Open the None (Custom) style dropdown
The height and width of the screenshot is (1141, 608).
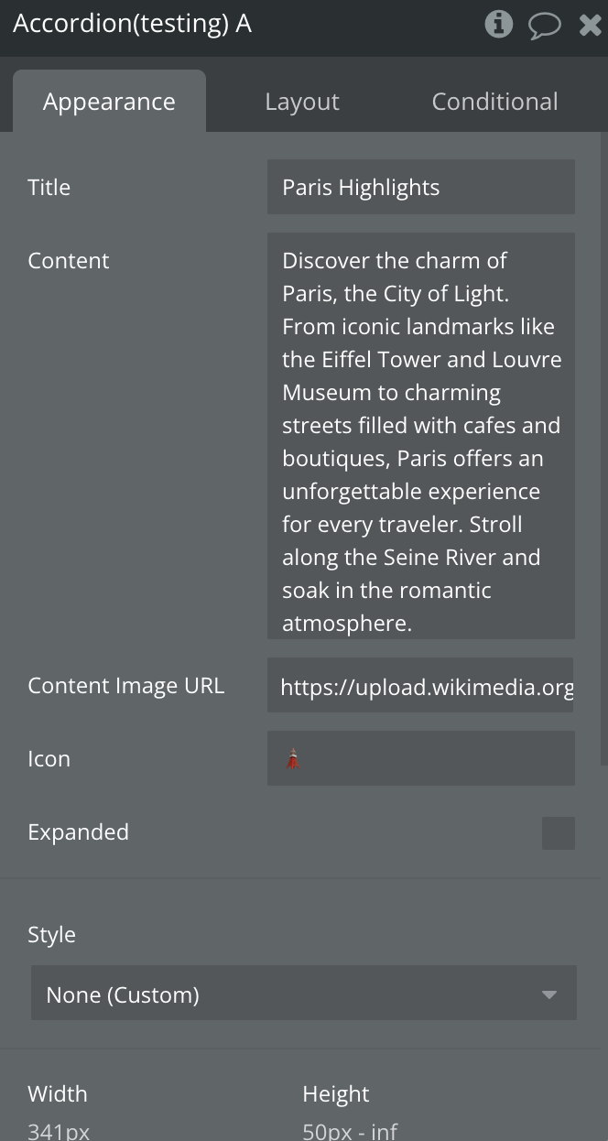[x=304, y=994]
